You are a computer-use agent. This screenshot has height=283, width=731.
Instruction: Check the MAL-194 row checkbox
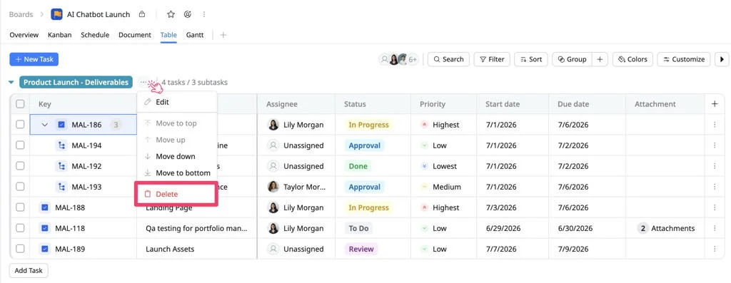(x=20, y=145)
